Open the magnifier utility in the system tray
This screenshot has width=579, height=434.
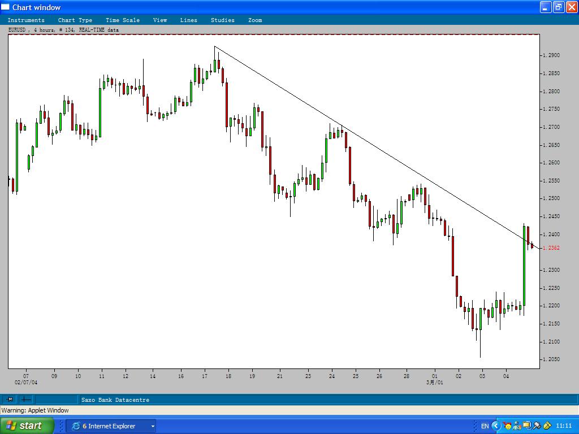(536, 426)
